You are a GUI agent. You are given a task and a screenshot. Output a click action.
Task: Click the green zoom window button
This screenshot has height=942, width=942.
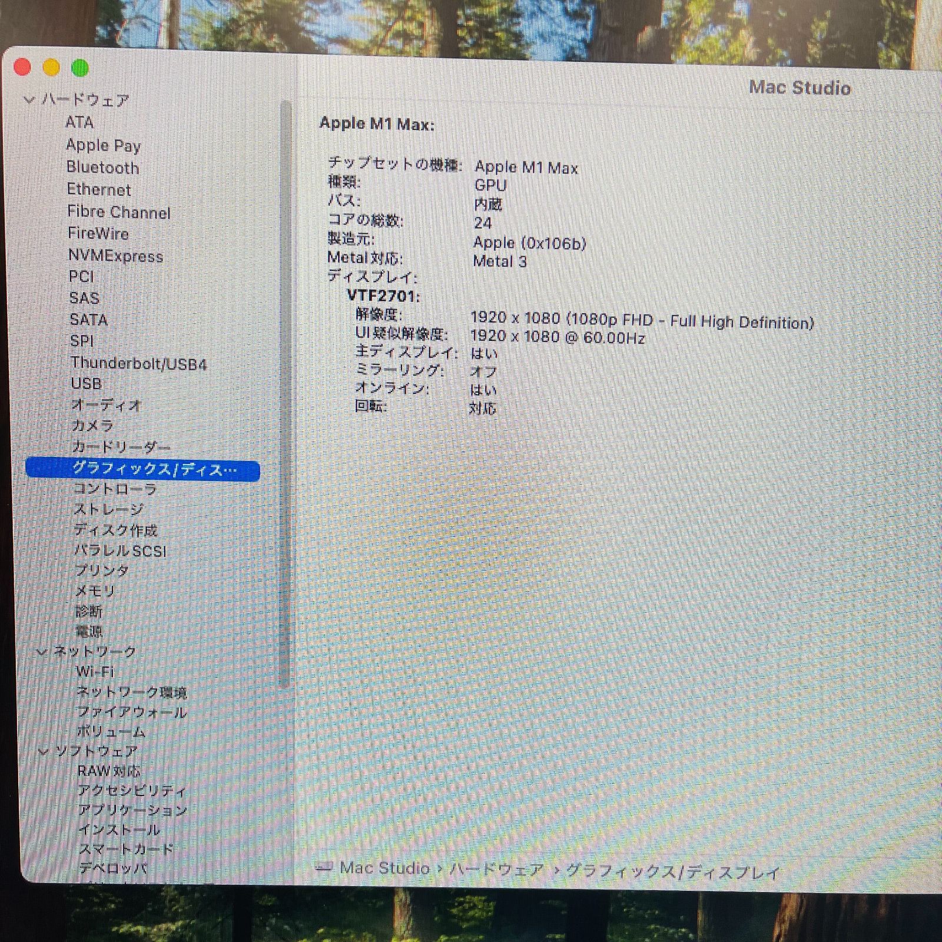[80, 68]
